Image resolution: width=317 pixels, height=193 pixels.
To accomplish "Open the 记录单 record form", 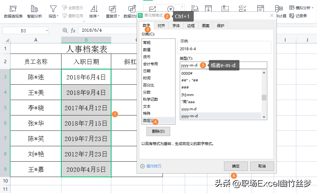I will click(298, 16).
